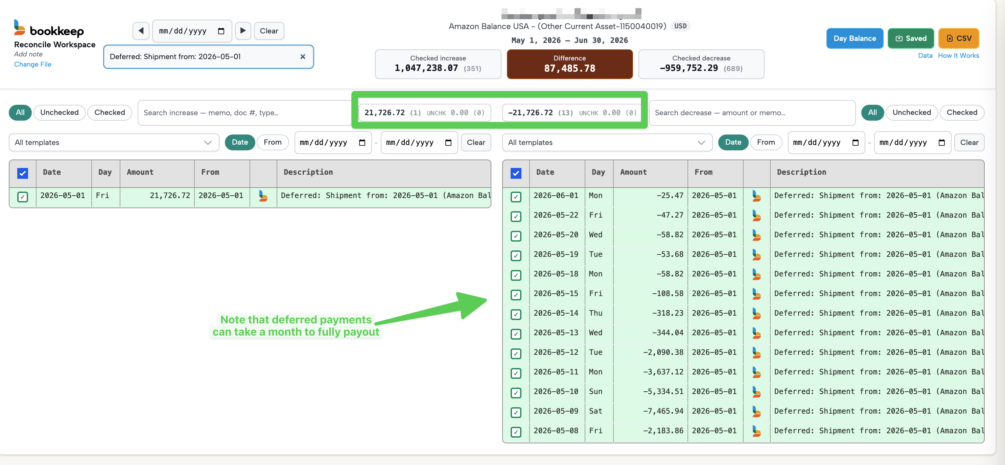Go to previous date with left arrow

point(141,31)
